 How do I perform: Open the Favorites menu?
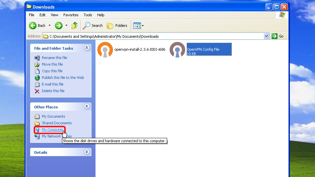point(71,15)
